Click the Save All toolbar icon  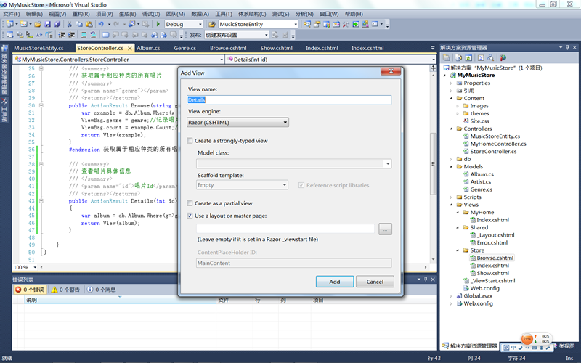57,24
